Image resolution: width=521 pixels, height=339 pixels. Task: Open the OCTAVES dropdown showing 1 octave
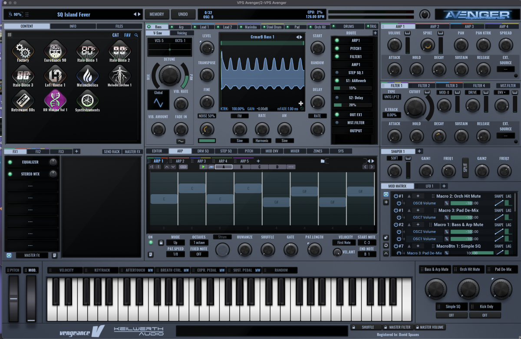[198, 243]
